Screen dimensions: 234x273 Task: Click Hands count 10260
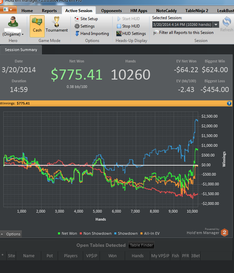point(130,75)
